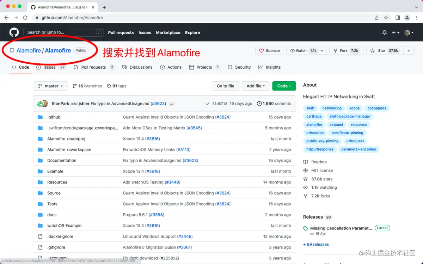Open Pull requests in top navigation

click(x=121, y=32)
